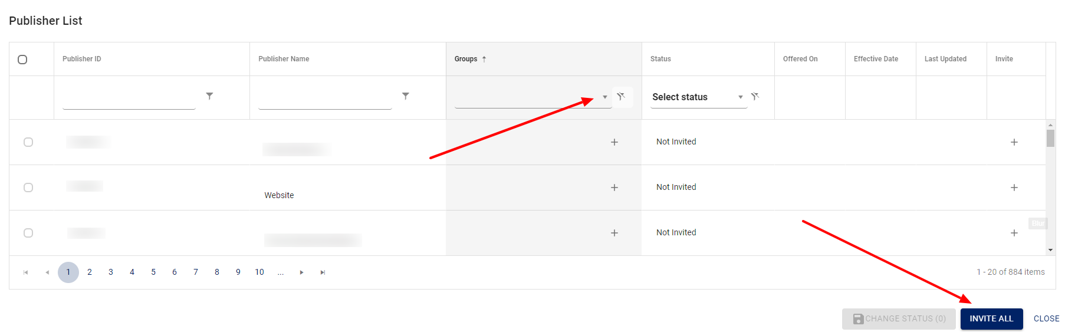
Task: Check the first publisher row checkbox
Action: point(28,142)
